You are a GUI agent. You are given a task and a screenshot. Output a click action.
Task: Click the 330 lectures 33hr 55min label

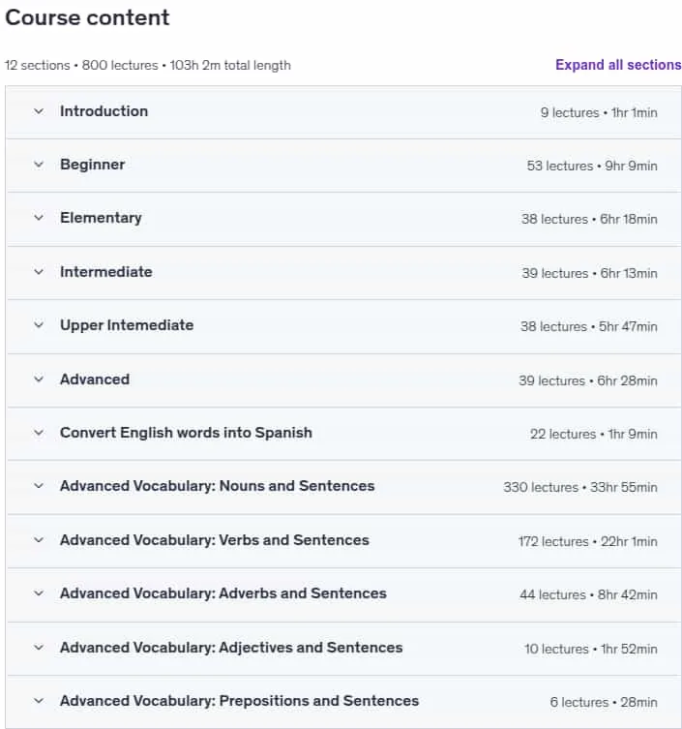pyautogui.click(x=580, y=487)
